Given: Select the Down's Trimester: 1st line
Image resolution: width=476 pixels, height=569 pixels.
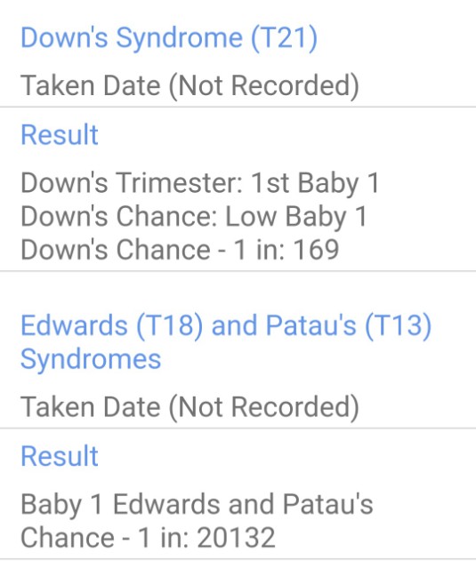Looking at the screenshot, I should pyautogui.click(x=200, y=183).
